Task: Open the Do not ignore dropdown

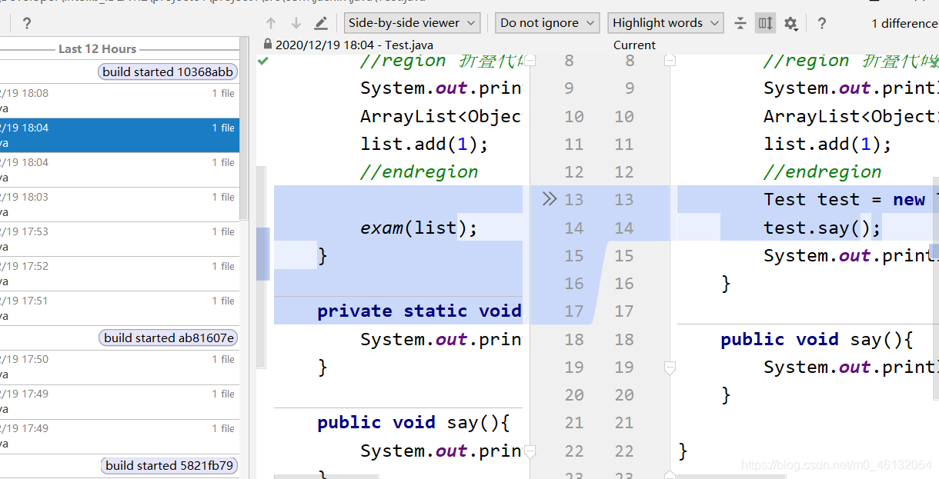Action: click(x=546, y=23)
